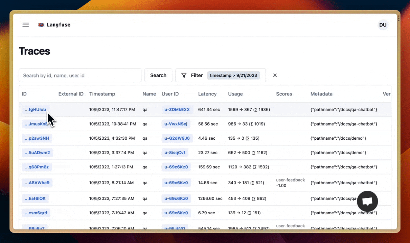
Task: Click the Langfuse logo icon
Action: click(41, 25)
